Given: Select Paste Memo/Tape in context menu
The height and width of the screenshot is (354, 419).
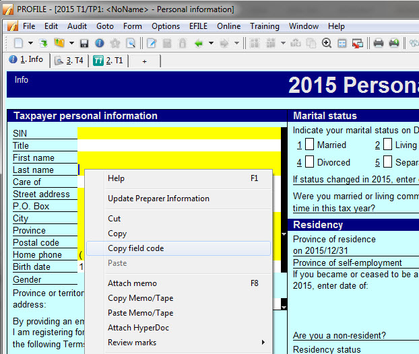Looking at the screenshot, I should pyautogui.click(x=179, y=313).
